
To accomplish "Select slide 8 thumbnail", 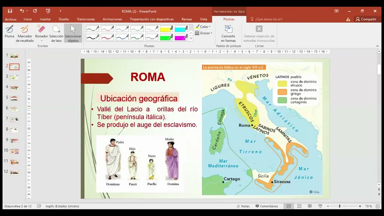I will click(x=14, y=130).
